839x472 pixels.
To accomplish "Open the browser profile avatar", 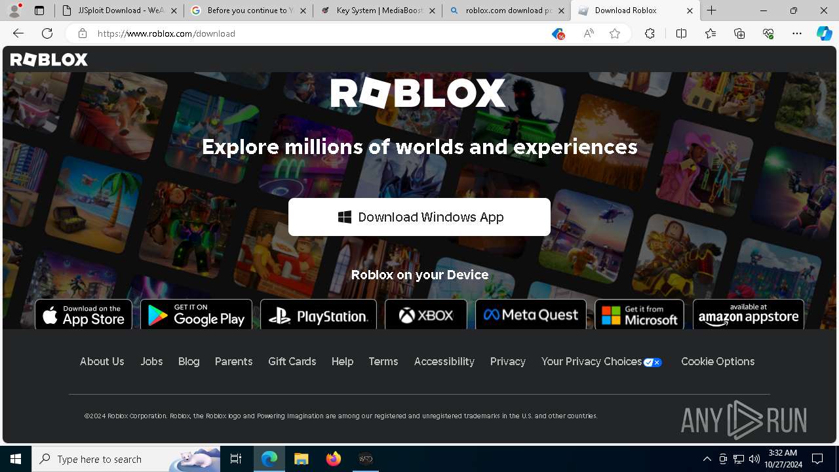I will point(14,10).
